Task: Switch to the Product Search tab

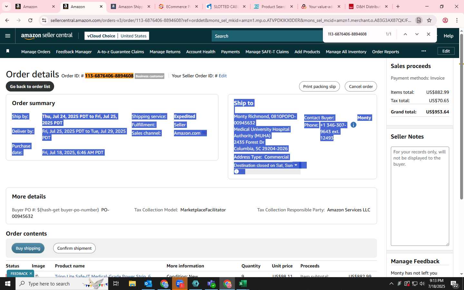Action: point(274,6)
